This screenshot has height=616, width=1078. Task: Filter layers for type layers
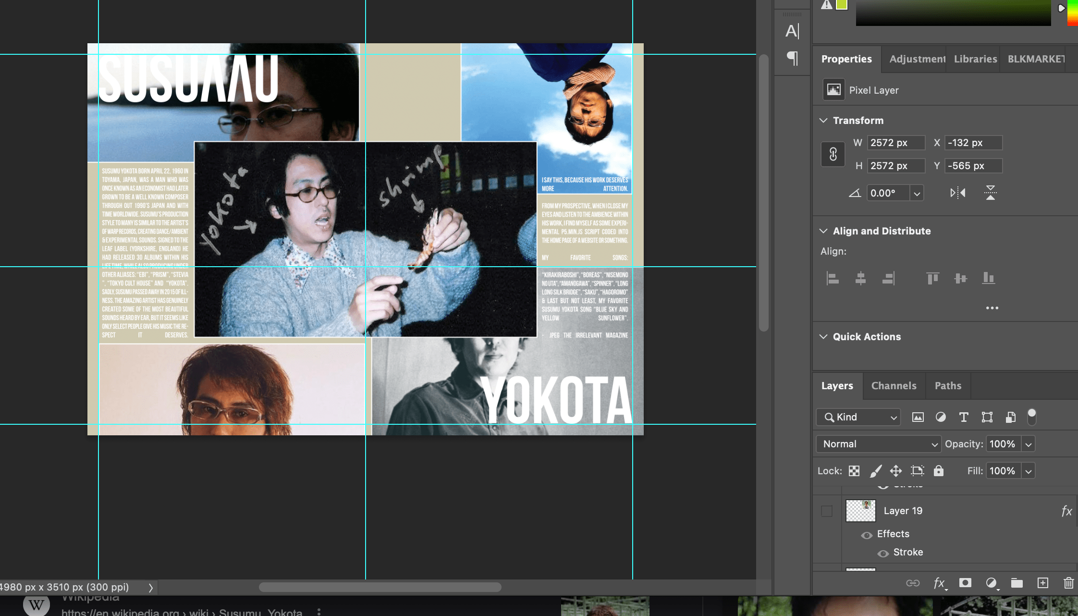[964, 417]
